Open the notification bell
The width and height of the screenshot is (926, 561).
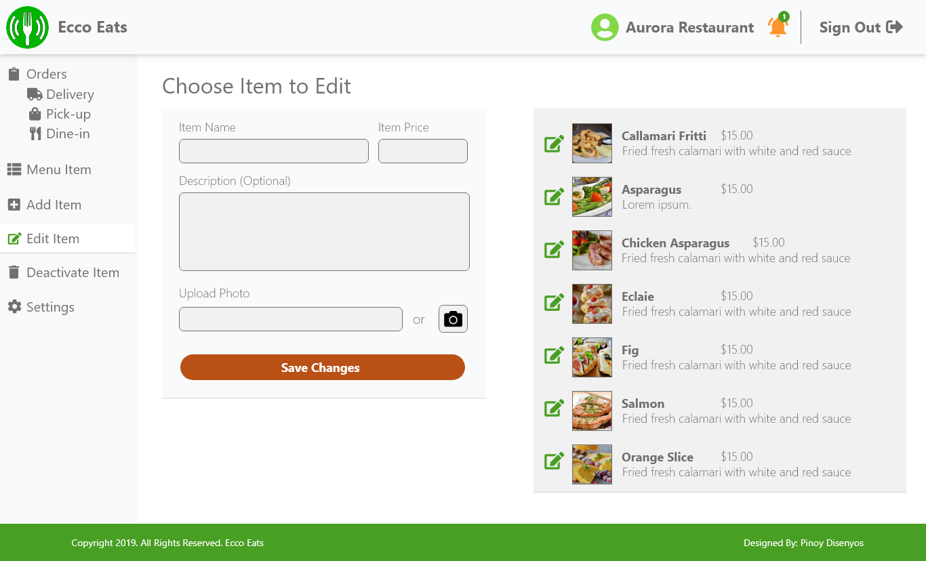click(778, 27)
